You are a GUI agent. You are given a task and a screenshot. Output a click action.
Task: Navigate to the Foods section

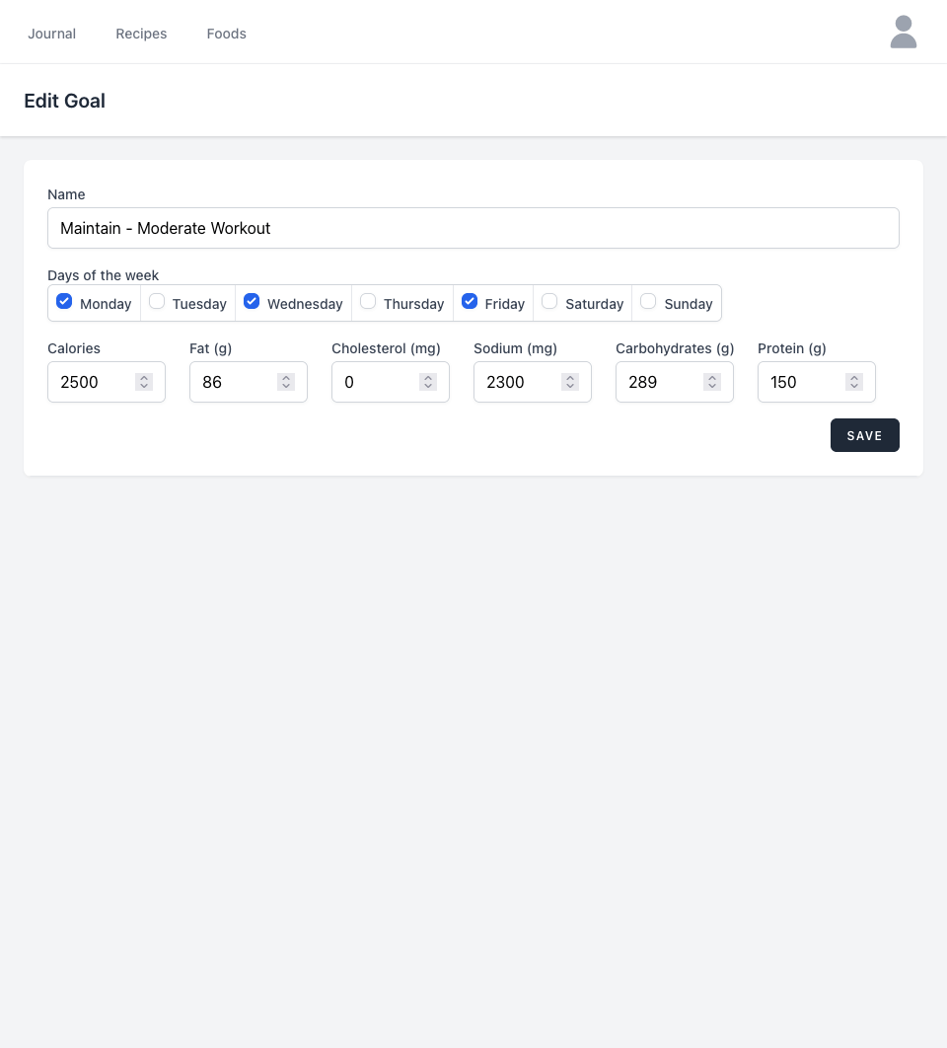coord(226,34)
